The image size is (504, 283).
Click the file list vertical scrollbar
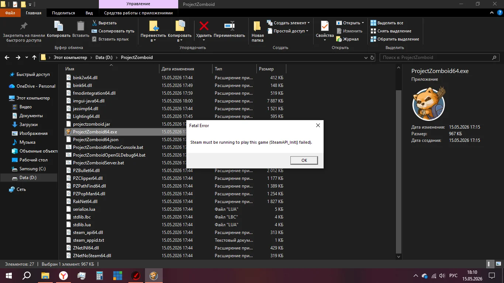[398, 162]
